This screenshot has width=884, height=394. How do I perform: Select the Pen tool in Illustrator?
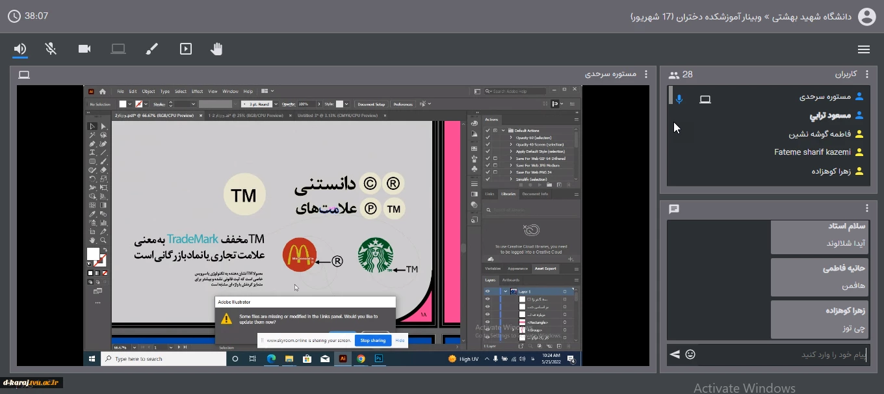(x=92, y=144)
